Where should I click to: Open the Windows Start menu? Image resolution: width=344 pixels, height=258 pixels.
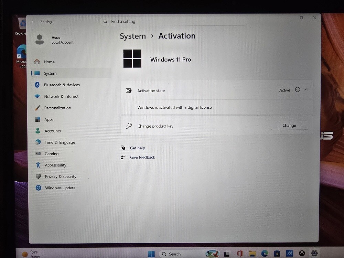click(x=151, y=254)
